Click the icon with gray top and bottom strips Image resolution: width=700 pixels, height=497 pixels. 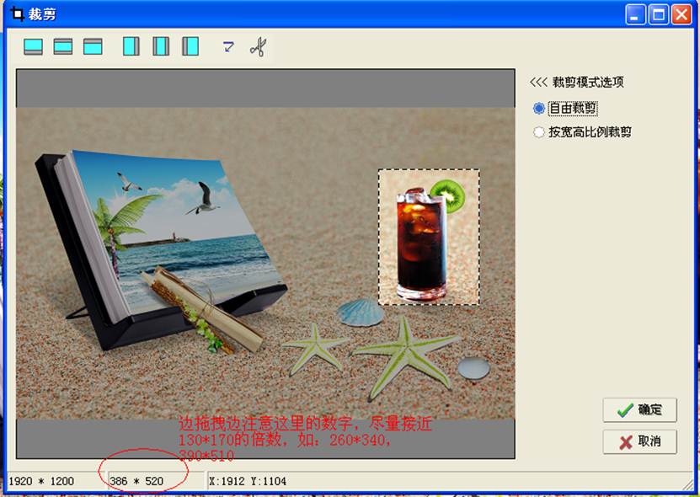click(x=63, y=46)
